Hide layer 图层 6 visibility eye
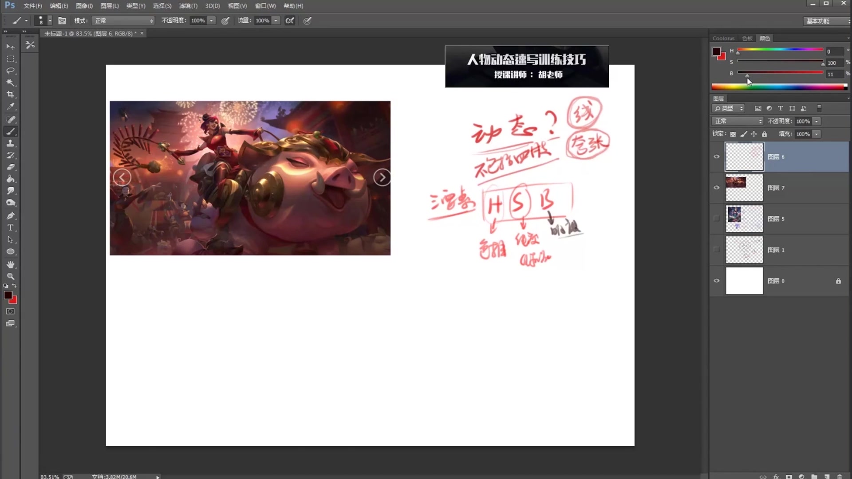The image size is (852, 479). (x=716, y=157)
